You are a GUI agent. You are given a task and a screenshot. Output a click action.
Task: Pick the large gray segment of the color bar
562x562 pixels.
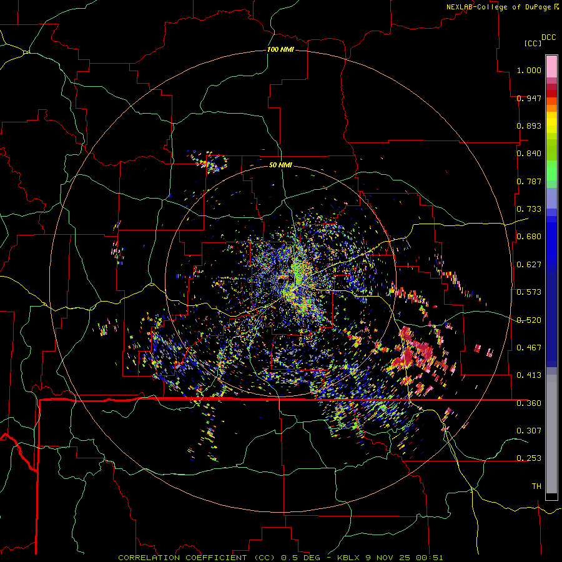click(x=551, y=437)
